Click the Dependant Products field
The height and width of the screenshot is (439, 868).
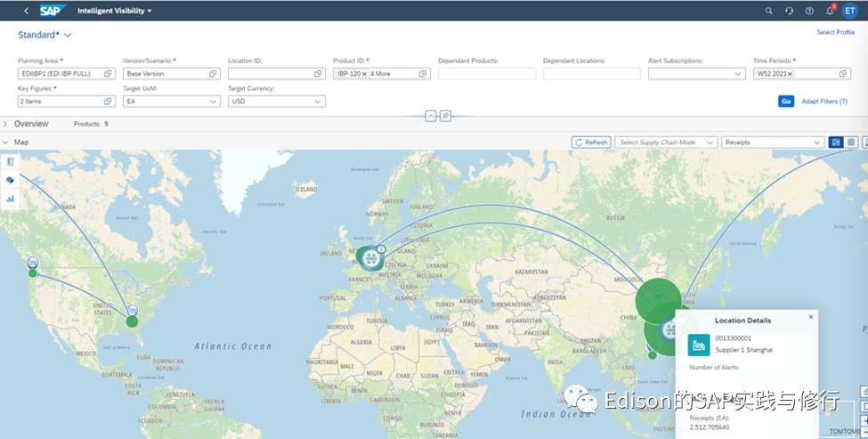487,74
